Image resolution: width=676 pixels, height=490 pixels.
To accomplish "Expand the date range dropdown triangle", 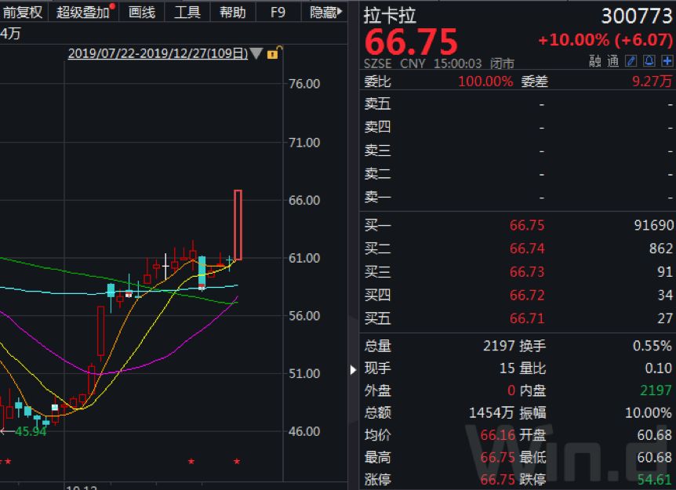I will coord(255,53).
